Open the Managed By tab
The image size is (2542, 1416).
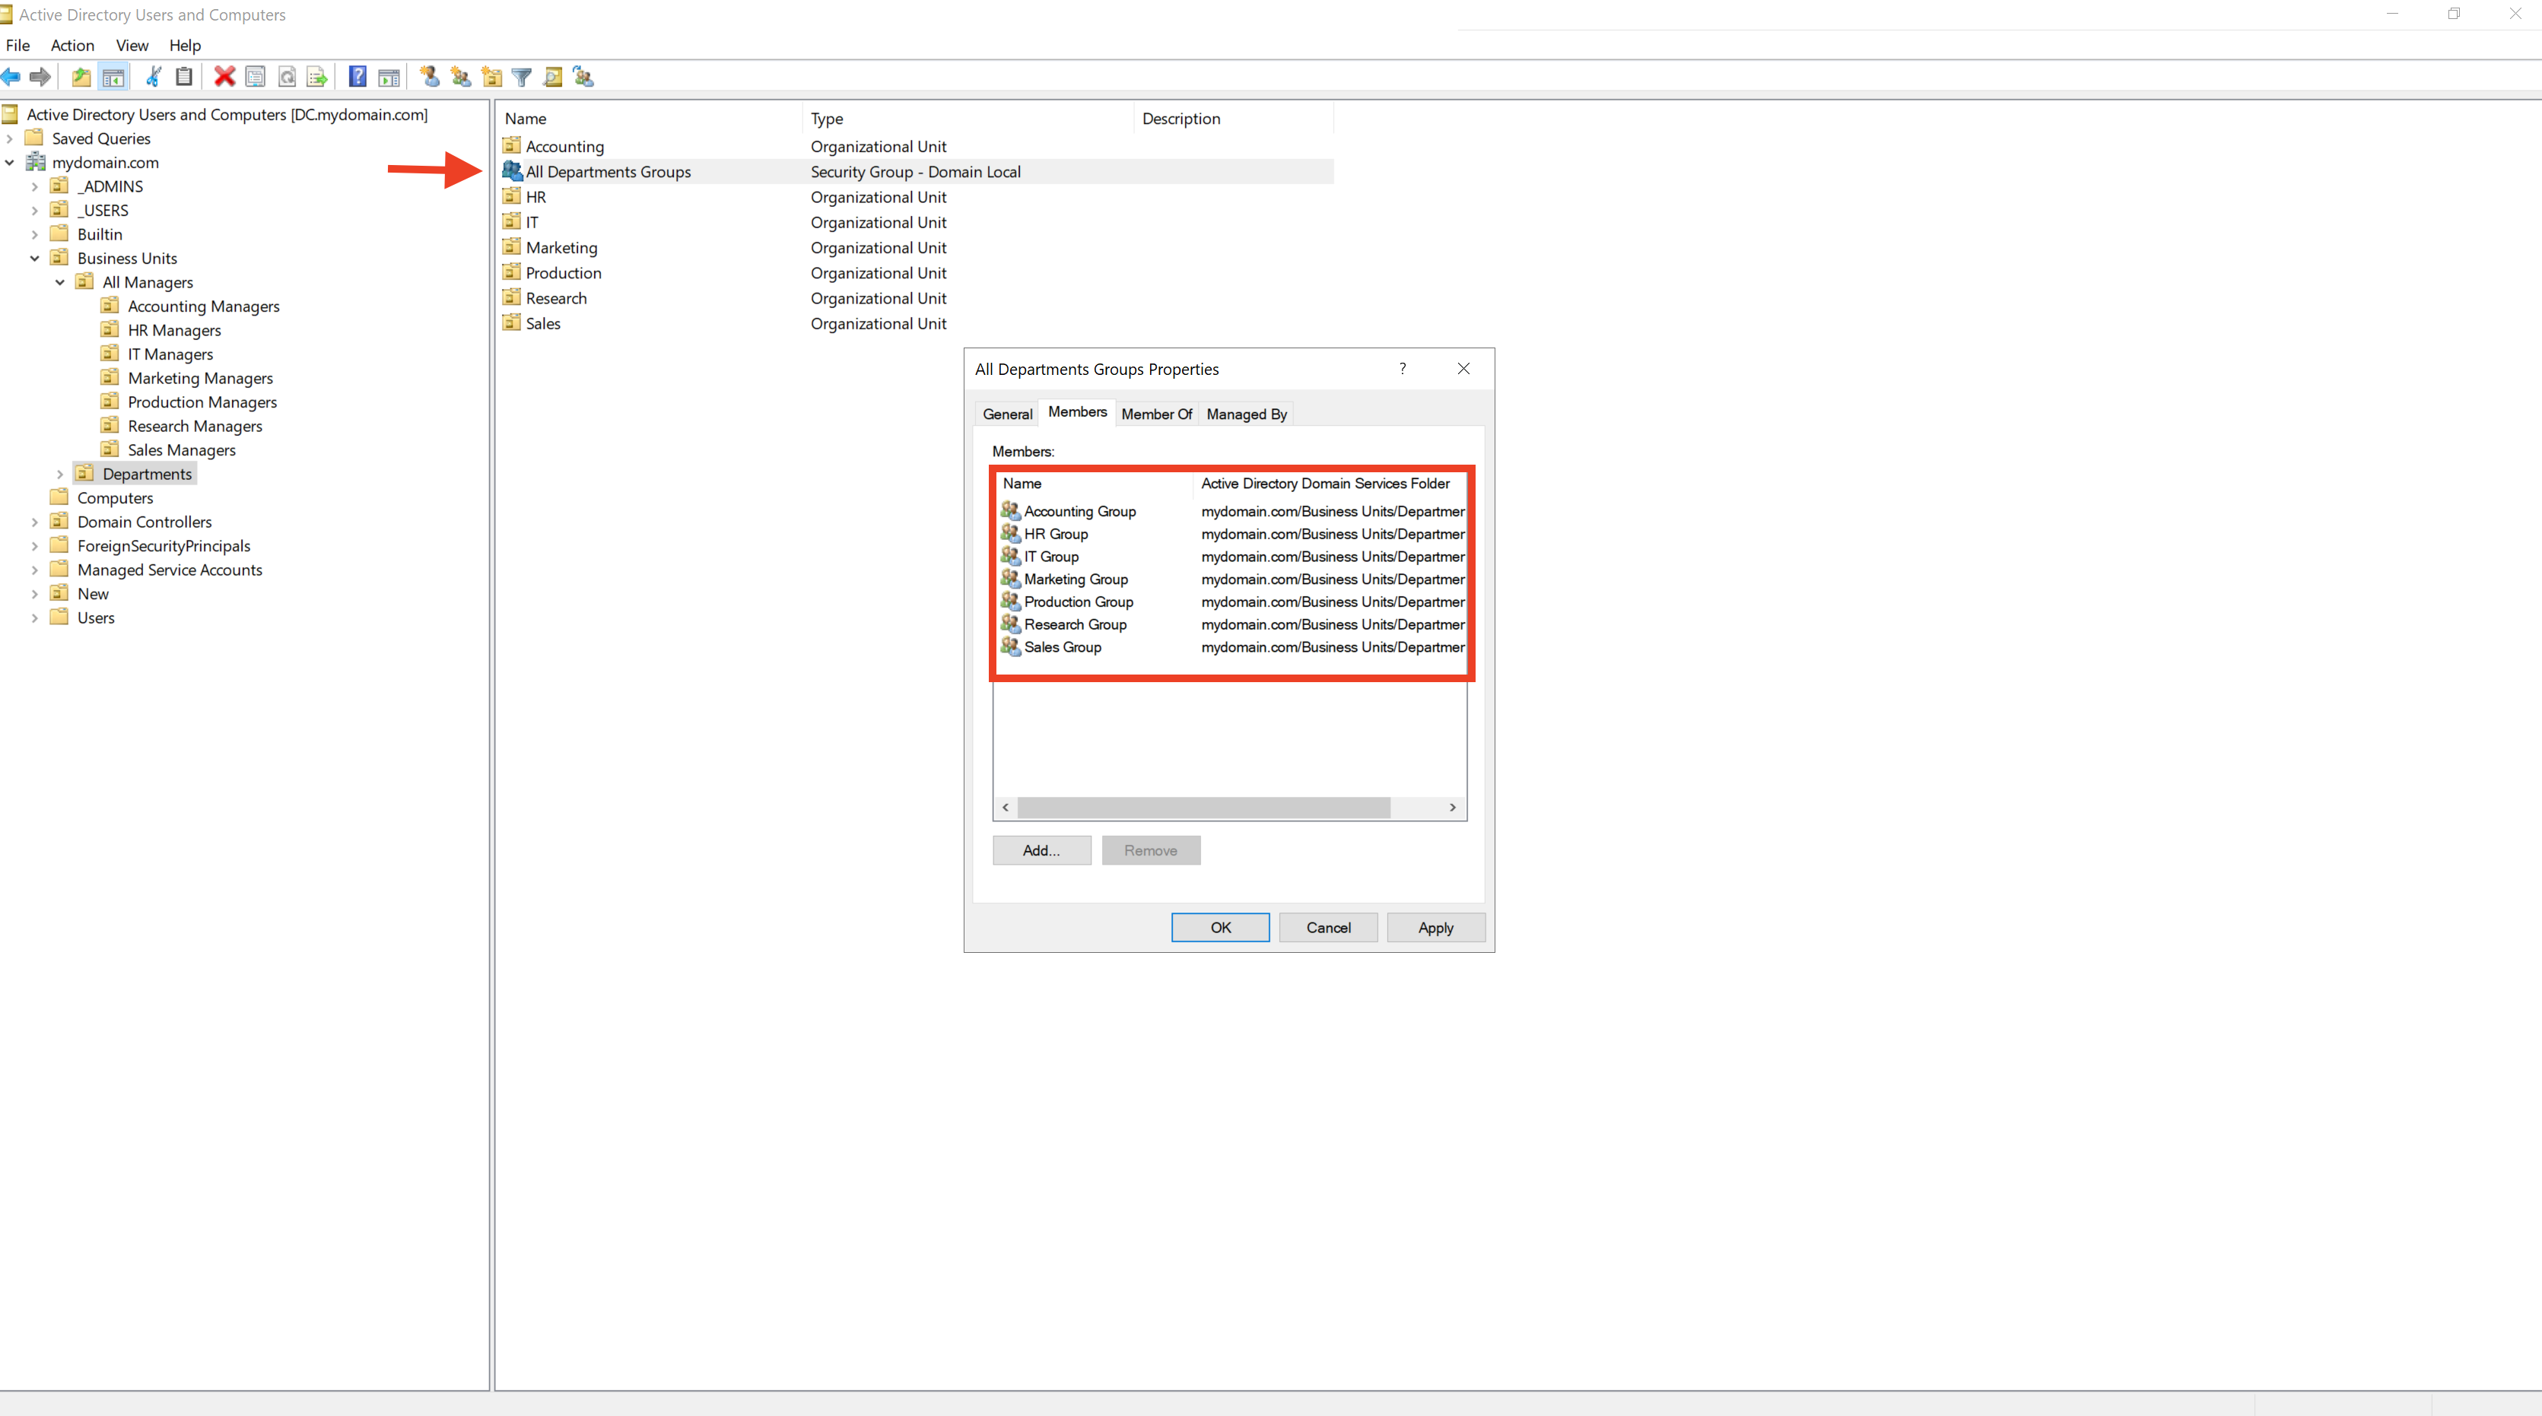pos(1245,414)
